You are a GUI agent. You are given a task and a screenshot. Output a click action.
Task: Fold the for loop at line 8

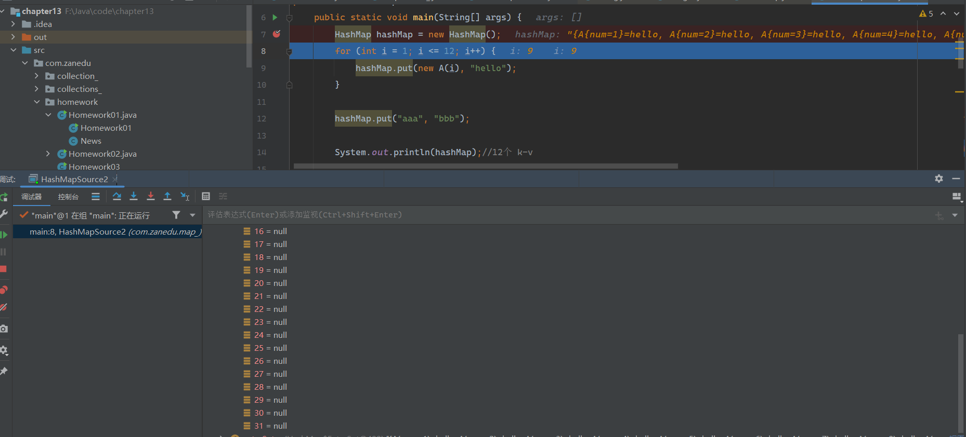[290, 51]
